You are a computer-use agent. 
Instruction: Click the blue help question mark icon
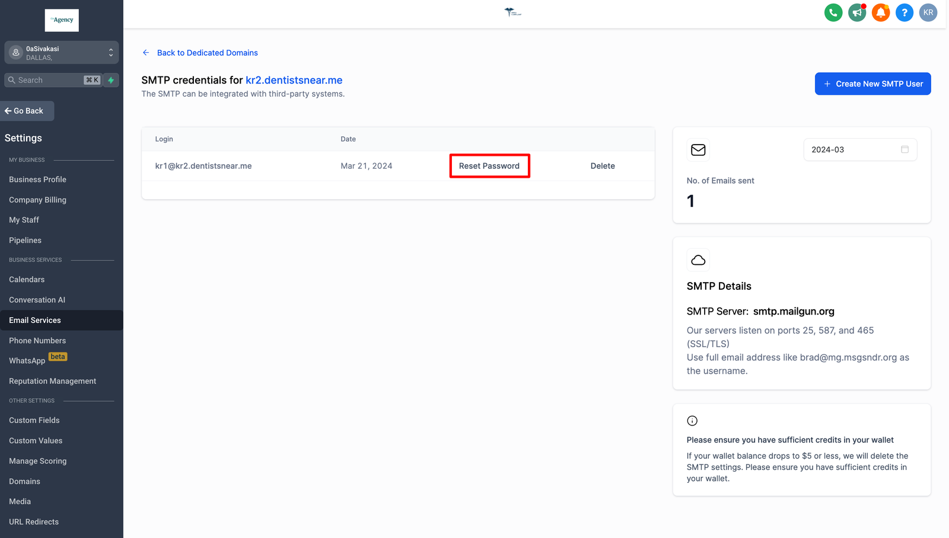click(x=905, y=12)
